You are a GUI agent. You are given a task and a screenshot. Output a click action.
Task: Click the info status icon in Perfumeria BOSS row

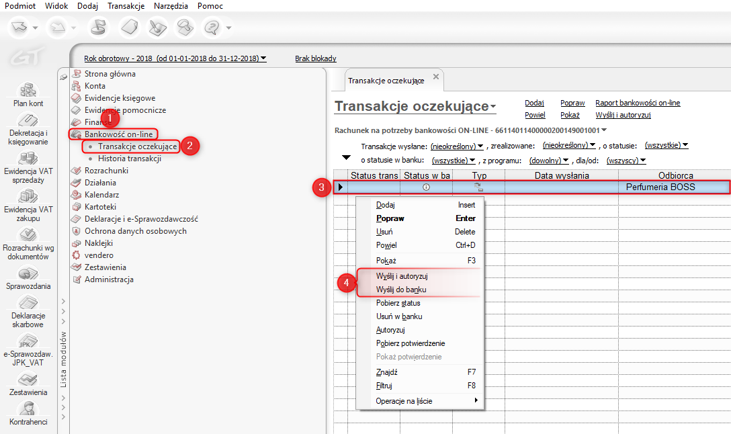tap(426, 187)
